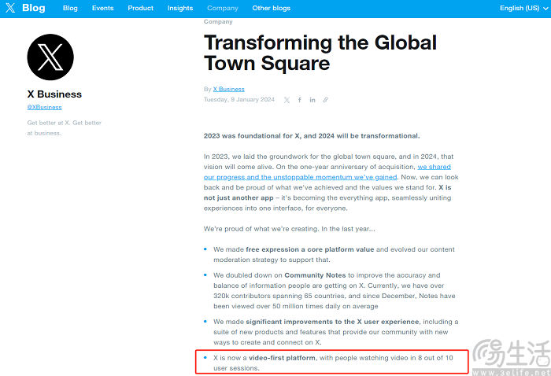Copy article link using chain icon
Viewport: 551px width, 376px height.
coord(325,100)
